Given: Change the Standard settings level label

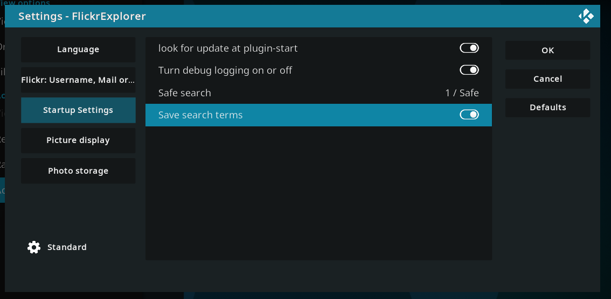Looking at the screenshot, I should (x=67, y=247).
